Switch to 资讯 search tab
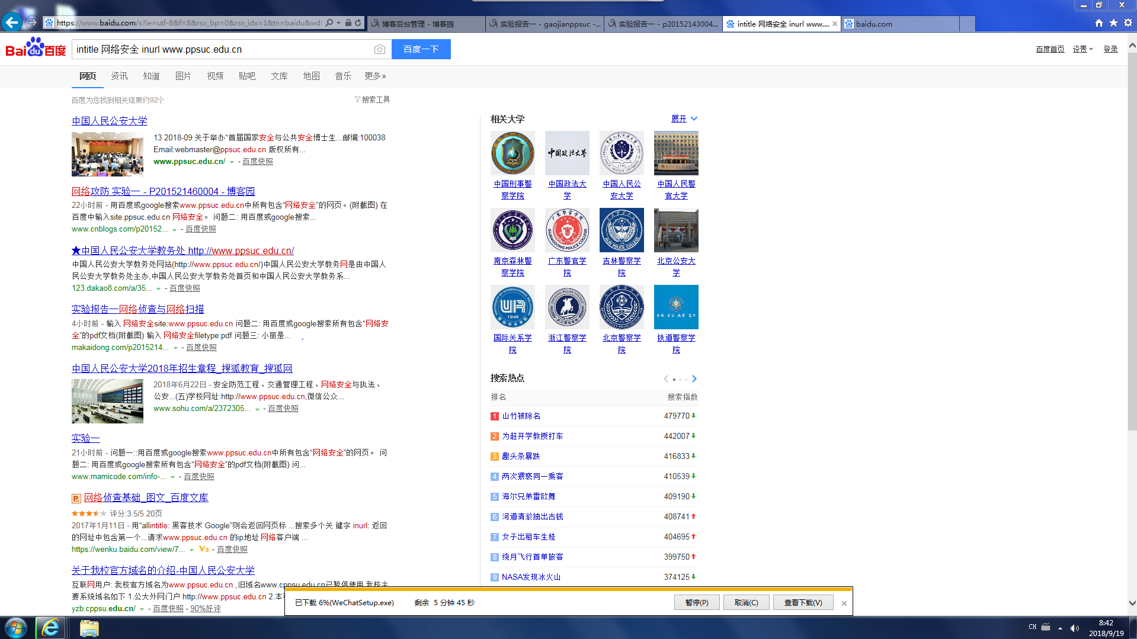The image size is (1137, 639). [x=119, y=76]
